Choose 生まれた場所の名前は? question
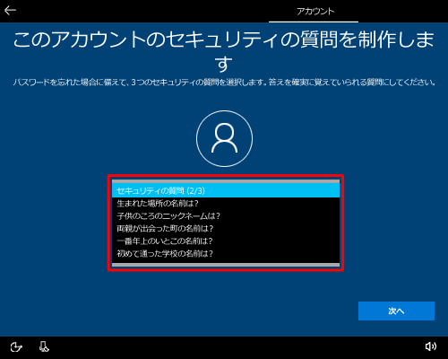The image size is (448, 359). click(226, 204)
